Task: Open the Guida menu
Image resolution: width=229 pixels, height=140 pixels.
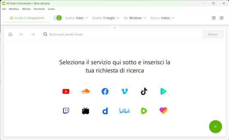Action: point(51,9)
